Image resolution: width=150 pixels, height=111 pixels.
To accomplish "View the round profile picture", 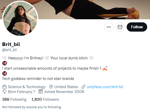I will coord(20,18).
